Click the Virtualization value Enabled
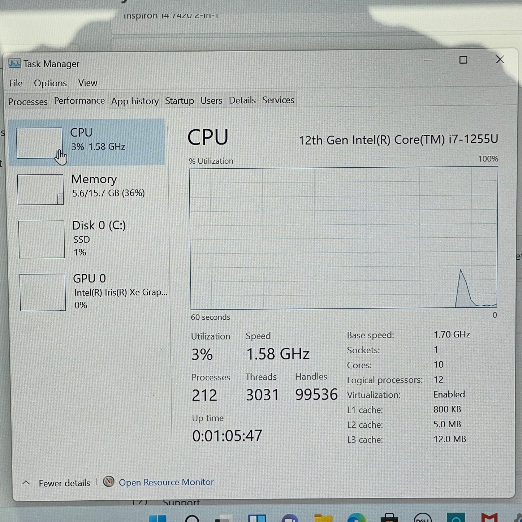This screenshot has width=522, height=522. click(449, 394)
